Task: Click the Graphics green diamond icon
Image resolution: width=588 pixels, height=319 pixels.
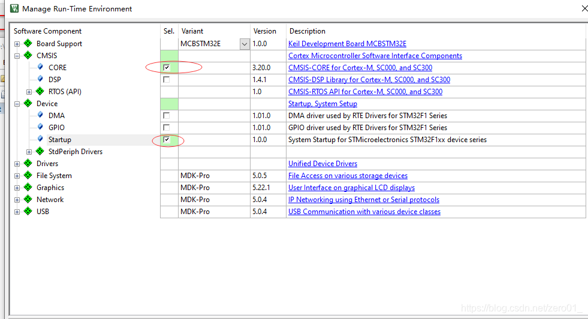Action: (x=28, y=188)
